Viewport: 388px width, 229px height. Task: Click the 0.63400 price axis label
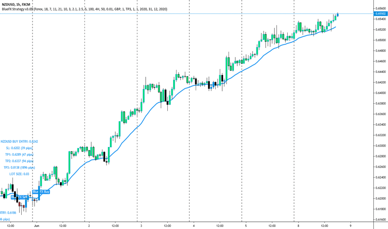click(x=381, y=124)
